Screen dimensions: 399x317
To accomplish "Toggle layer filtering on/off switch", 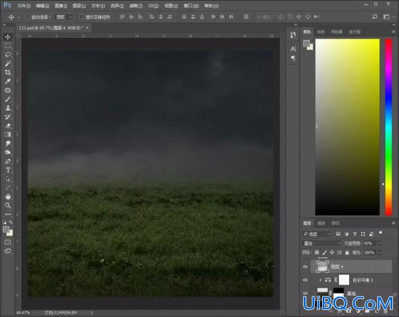I will click(x=381, y=233).
